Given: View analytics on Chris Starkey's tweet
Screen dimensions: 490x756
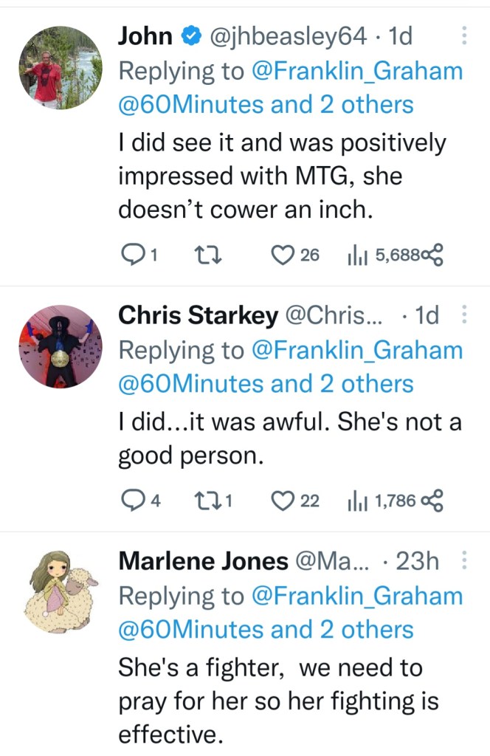Looking at the screenshot, I should click(x=356, y=501).
